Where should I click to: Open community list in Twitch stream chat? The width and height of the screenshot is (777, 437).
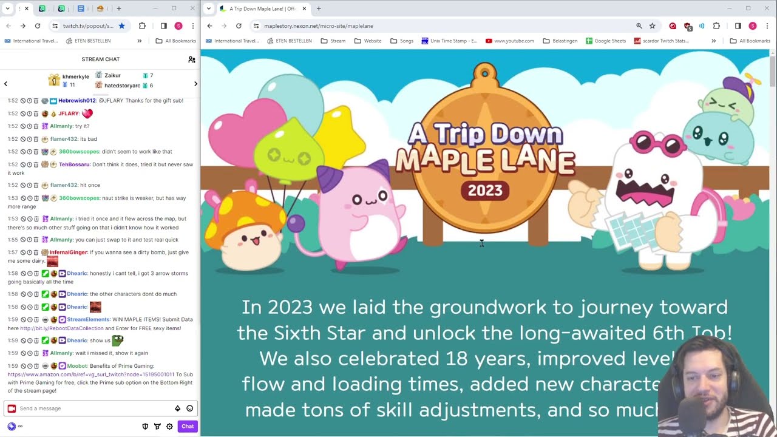tap(192, 59)
